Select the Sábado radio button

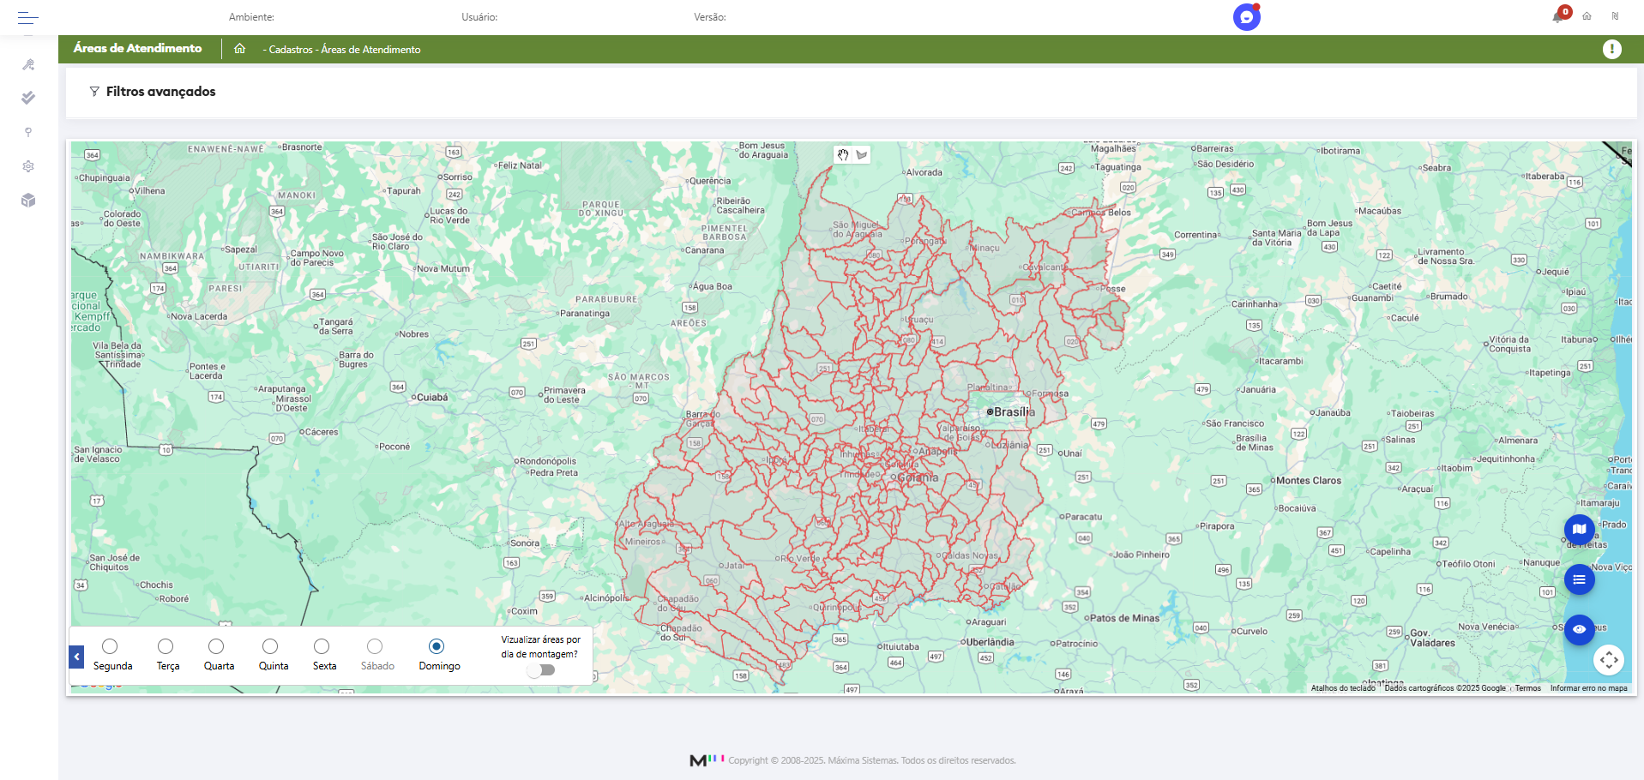(375, 646)
